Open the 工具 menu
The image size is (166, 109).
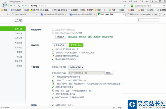[141, 1]
